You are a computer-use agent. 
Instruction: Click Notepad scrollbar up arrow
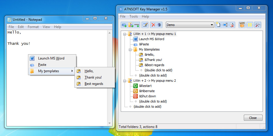coord(109,33)
